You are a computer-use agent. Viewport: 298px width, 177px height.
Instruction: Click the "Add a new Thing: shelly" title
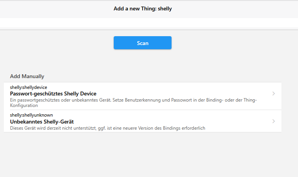point(143,8)
